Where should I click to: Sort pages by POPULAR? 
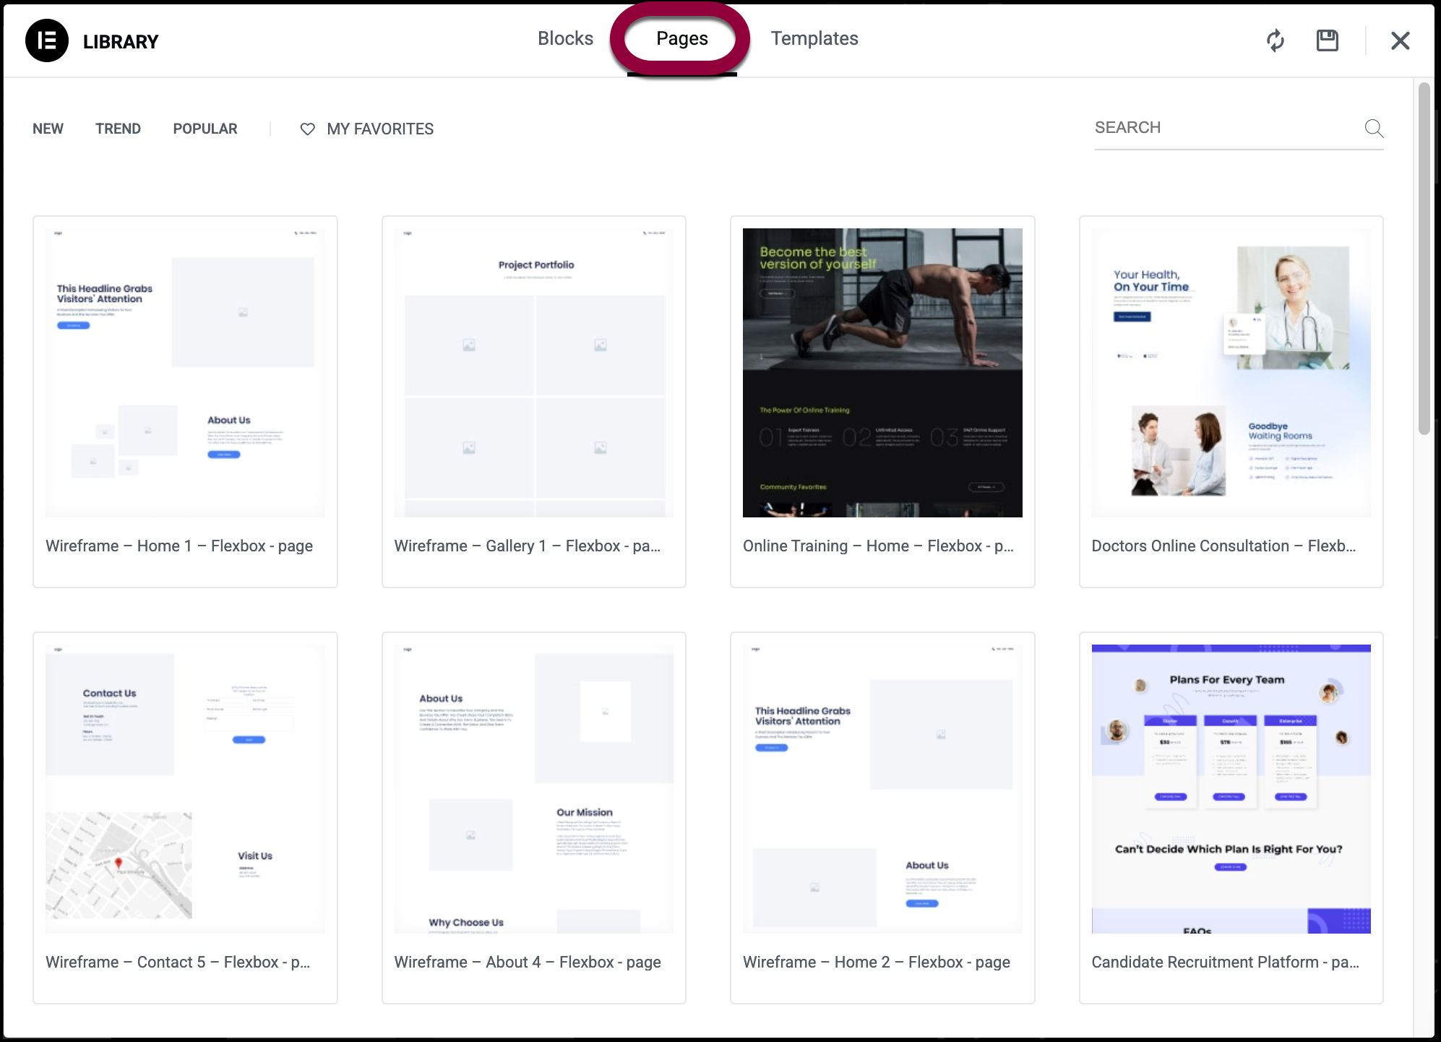click(x=205, y=129)
